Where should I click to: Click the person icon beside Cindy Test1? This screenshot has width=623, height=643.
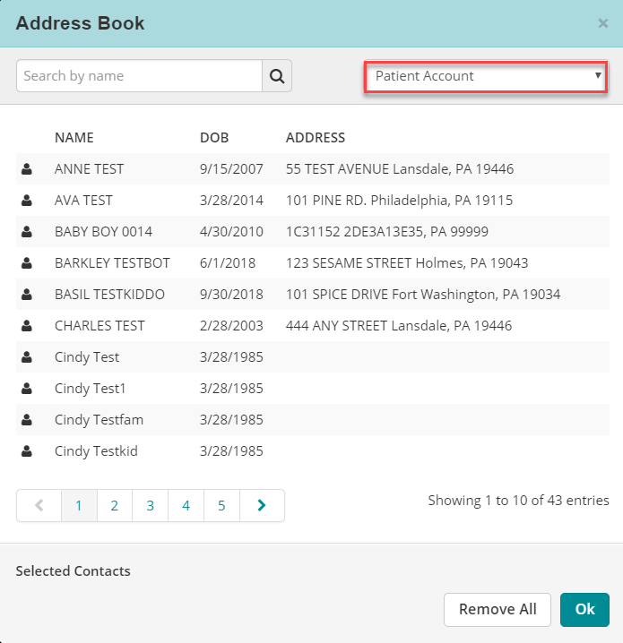27,389
